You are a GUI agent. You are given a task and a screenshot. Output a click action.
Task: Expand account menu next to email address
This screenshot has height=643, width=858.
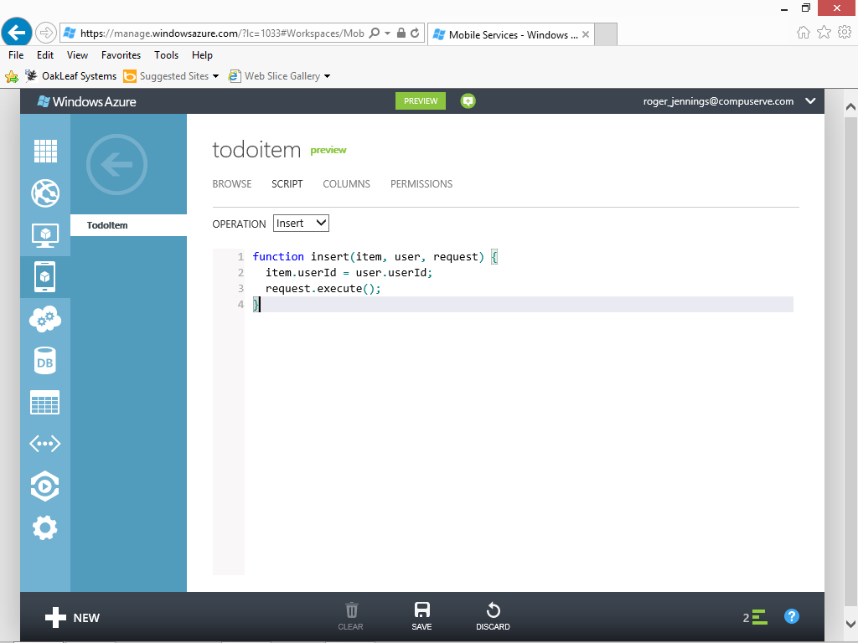click(809, 101)
